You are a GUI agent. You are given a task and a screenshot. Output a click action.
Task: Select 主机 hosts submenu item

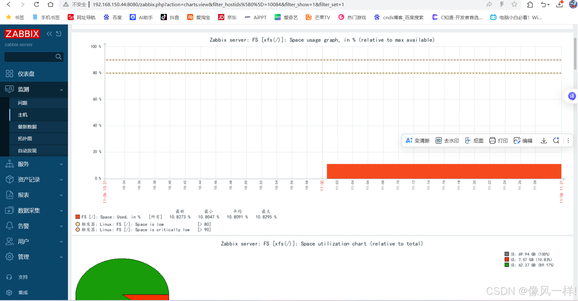(38, 115)
